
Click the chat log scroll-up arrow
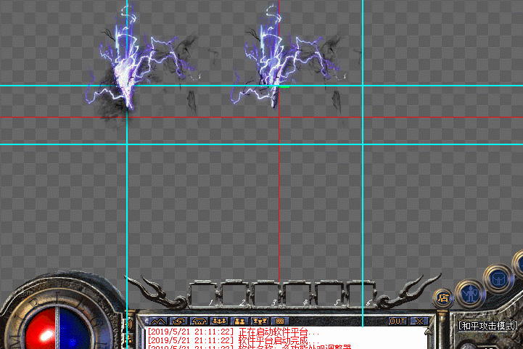(429, 332)
